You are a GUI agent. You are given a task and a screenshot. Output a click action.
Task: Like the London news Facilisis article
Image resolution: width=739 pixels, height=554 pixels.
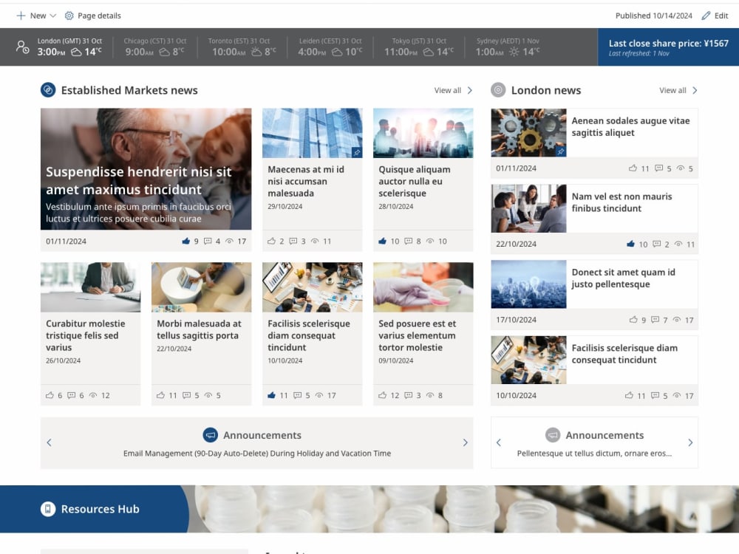tap(629, 396)
